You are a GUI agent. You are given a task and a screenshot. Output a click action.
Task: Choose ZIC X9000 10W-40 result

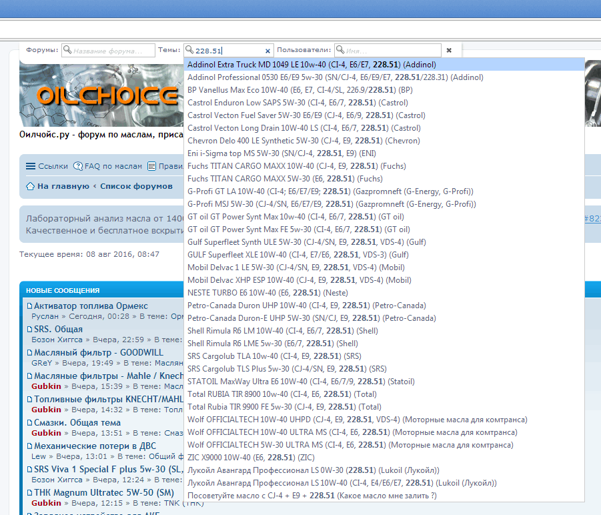384,456
